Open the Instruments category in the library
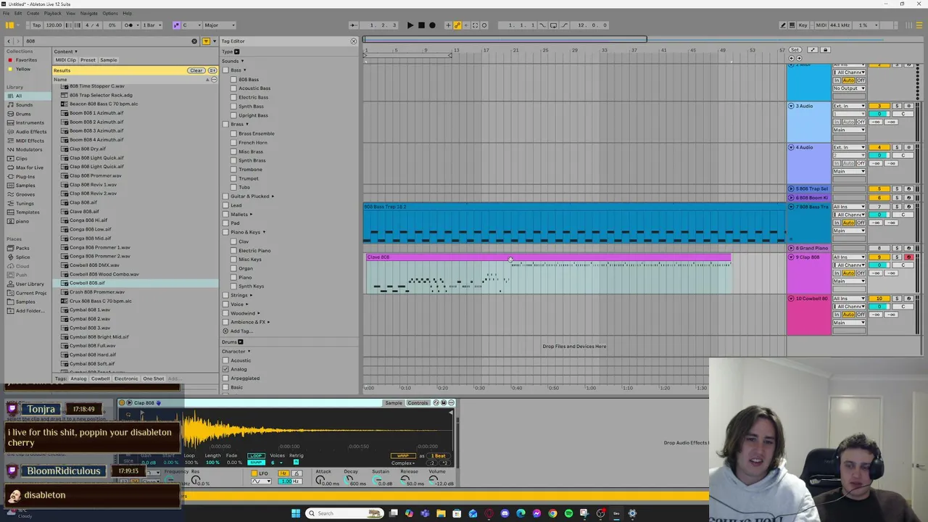Screen dimensions: 928x522 click(x=30, y=123)
